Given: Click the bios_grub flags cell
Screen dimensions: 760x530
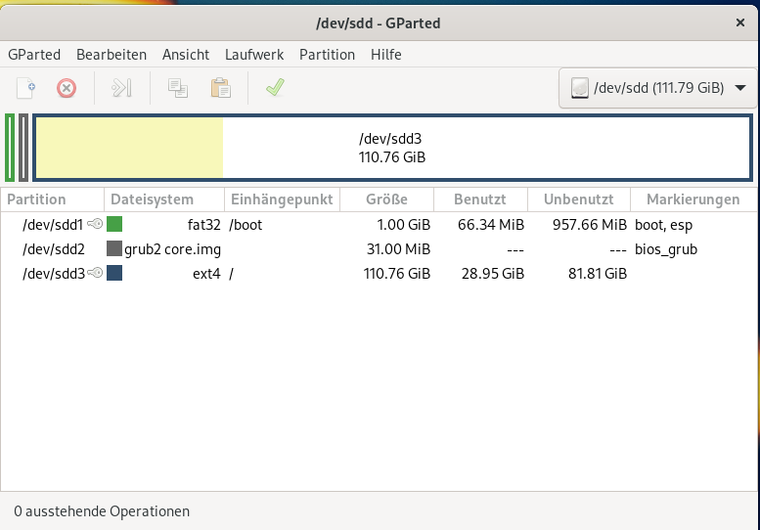Looking at the screenshot, I should click(x=666, y=249).
